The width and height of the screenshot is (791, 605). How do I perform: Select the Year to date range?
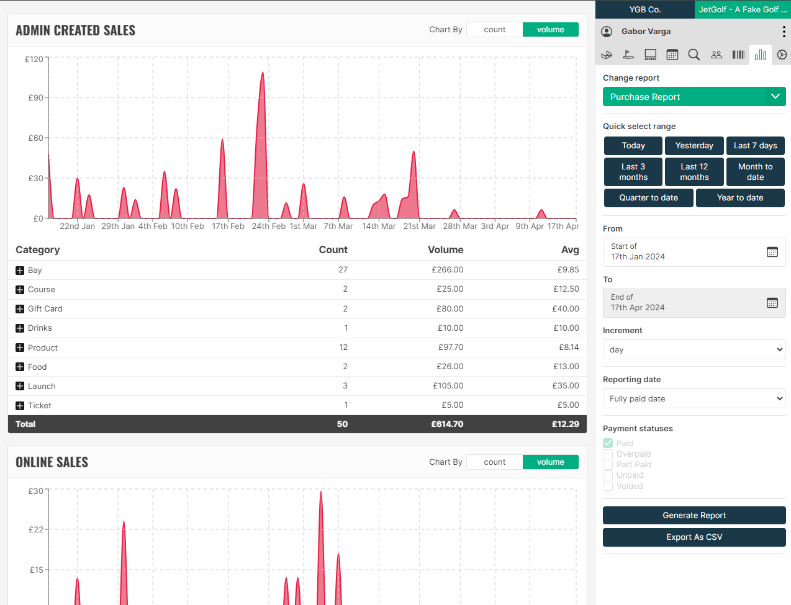(740, 198)
